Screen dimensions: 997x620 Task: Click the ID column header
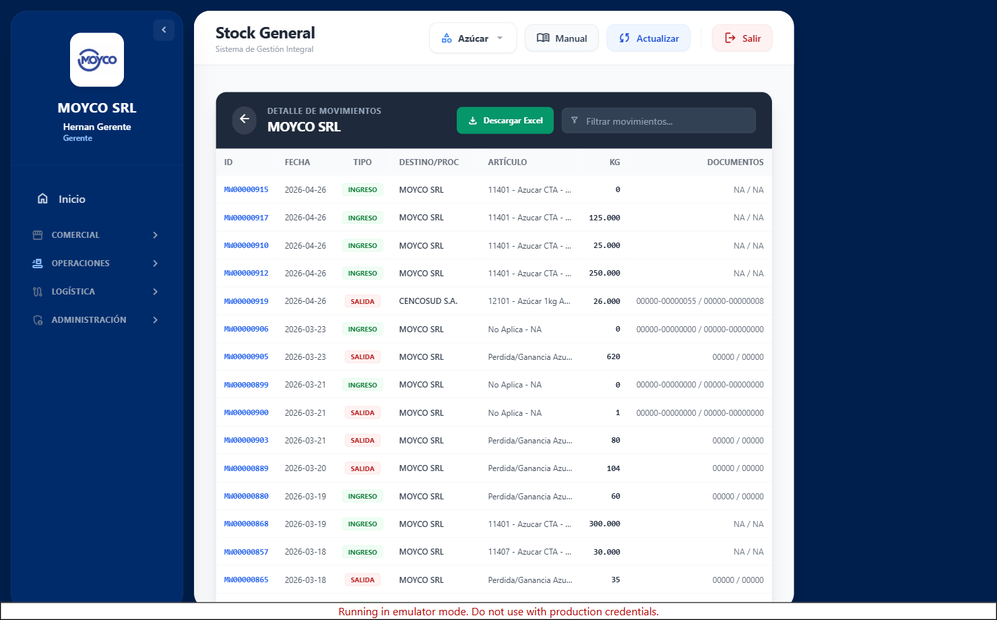tap(228, 162)
